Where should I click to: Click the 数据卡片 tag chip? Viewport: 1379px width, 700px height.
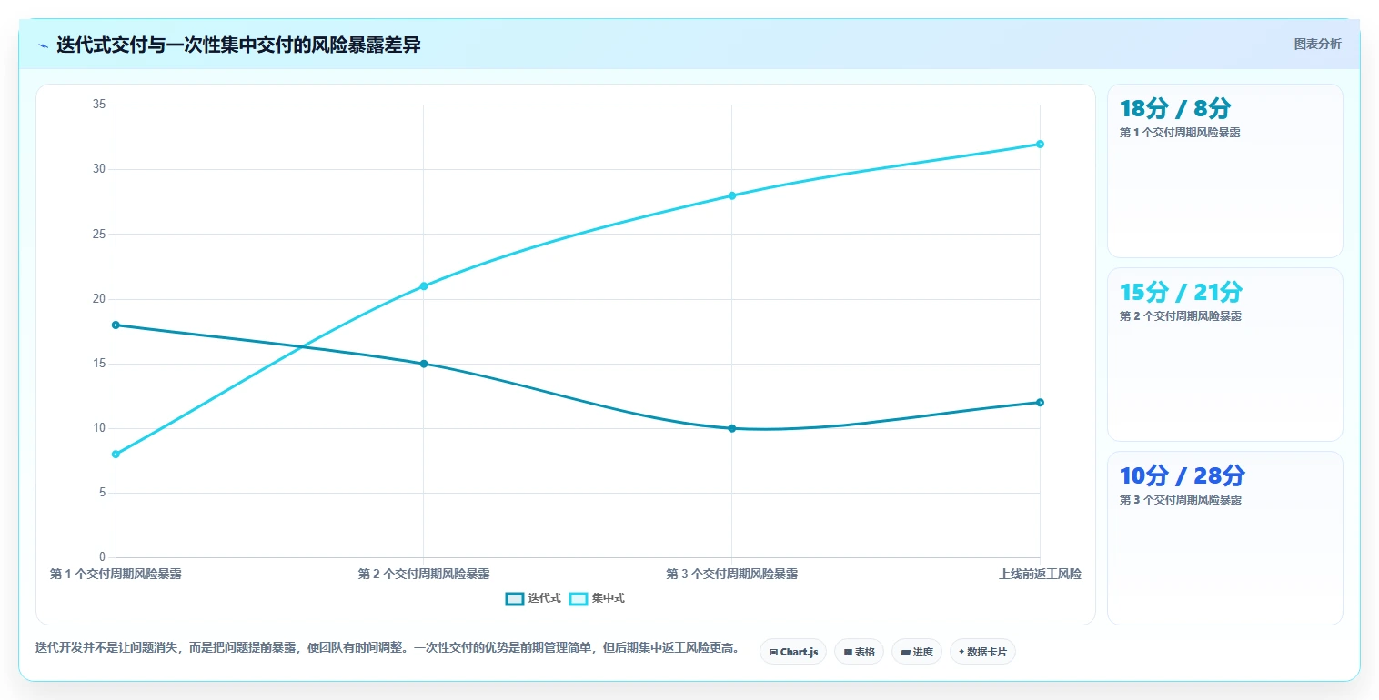coord(982,652)
